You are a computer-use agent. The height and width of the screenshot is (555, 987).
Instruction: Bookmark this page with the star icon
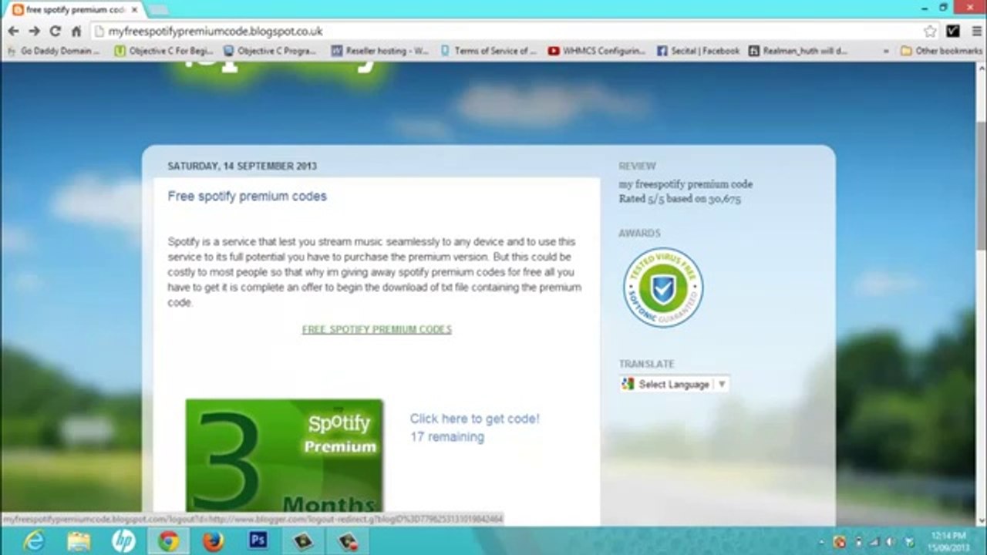[x=931, y=32]
